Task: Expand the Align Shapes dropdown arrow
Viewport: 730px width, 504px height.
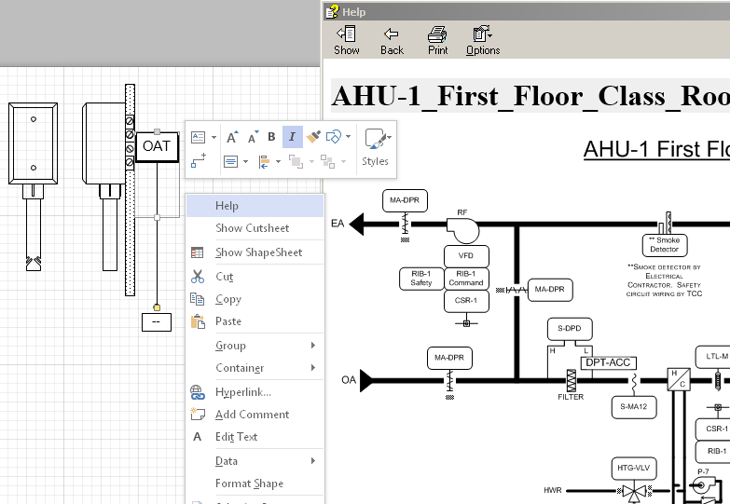Action: (x=278, y=161)
